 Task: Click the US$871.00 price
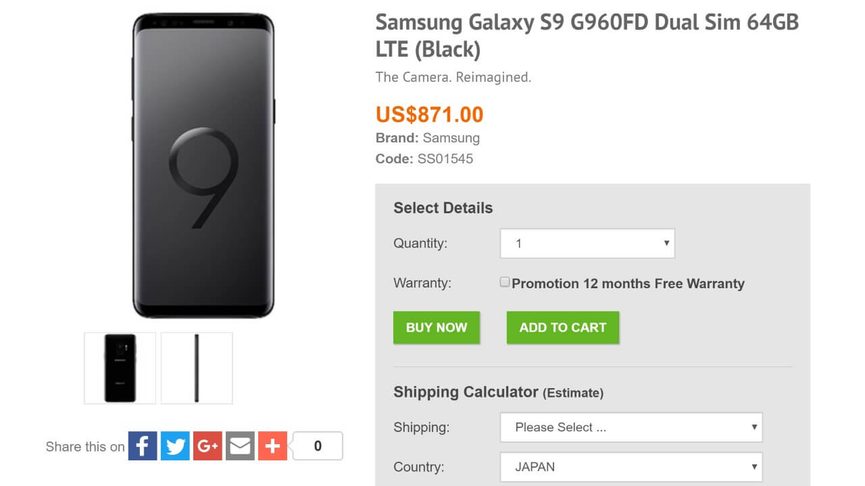(x=430, y=114)
